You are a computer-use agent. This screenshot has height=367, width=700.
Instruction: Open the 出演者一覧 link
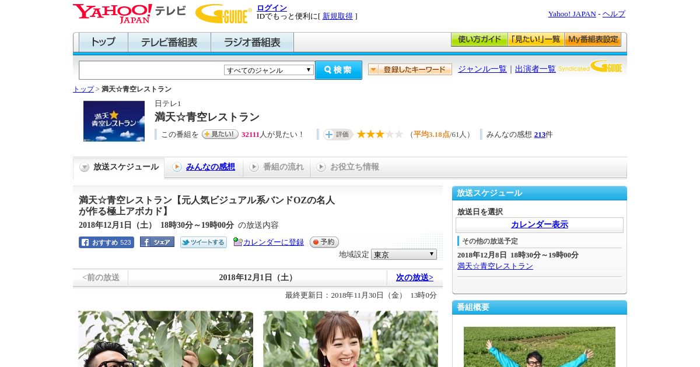coord(535,69)
